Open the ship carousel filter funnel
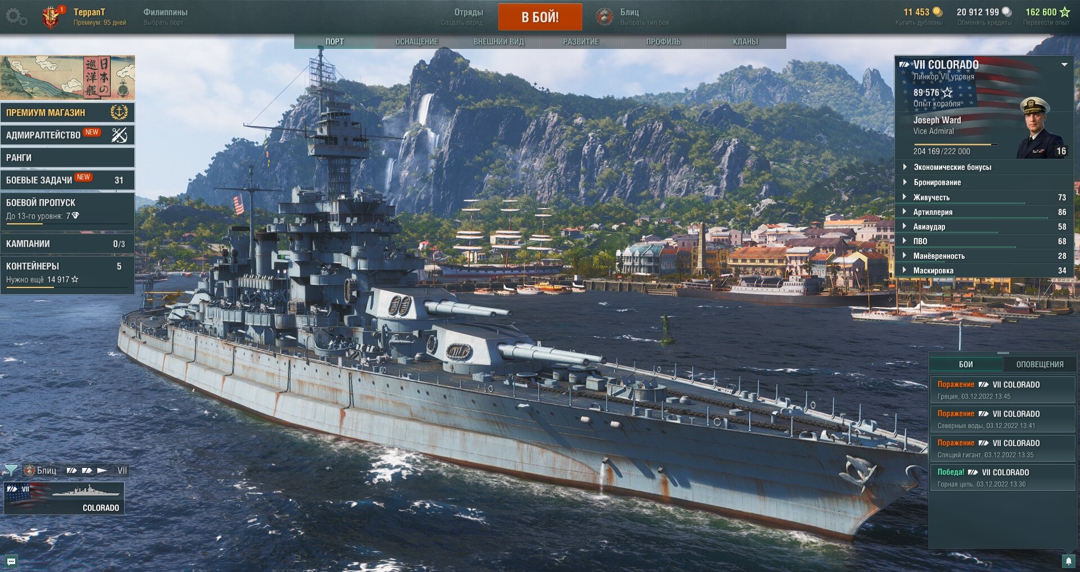1080x572 pixels. 10,470
